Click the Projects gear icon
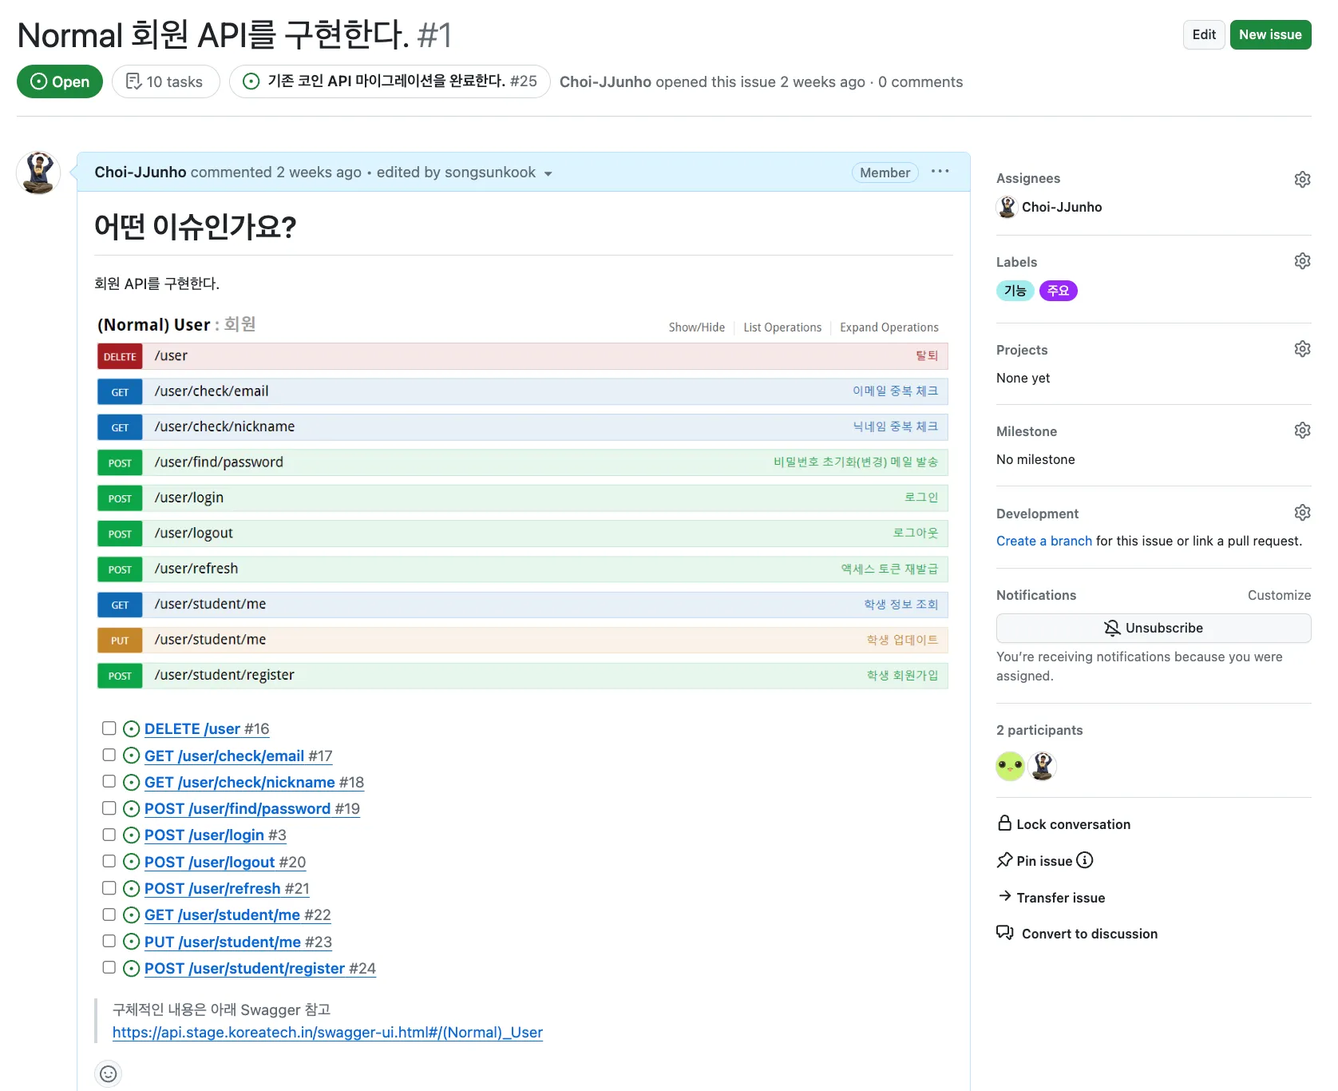1338x1091 pixels. coord(1301,349)
